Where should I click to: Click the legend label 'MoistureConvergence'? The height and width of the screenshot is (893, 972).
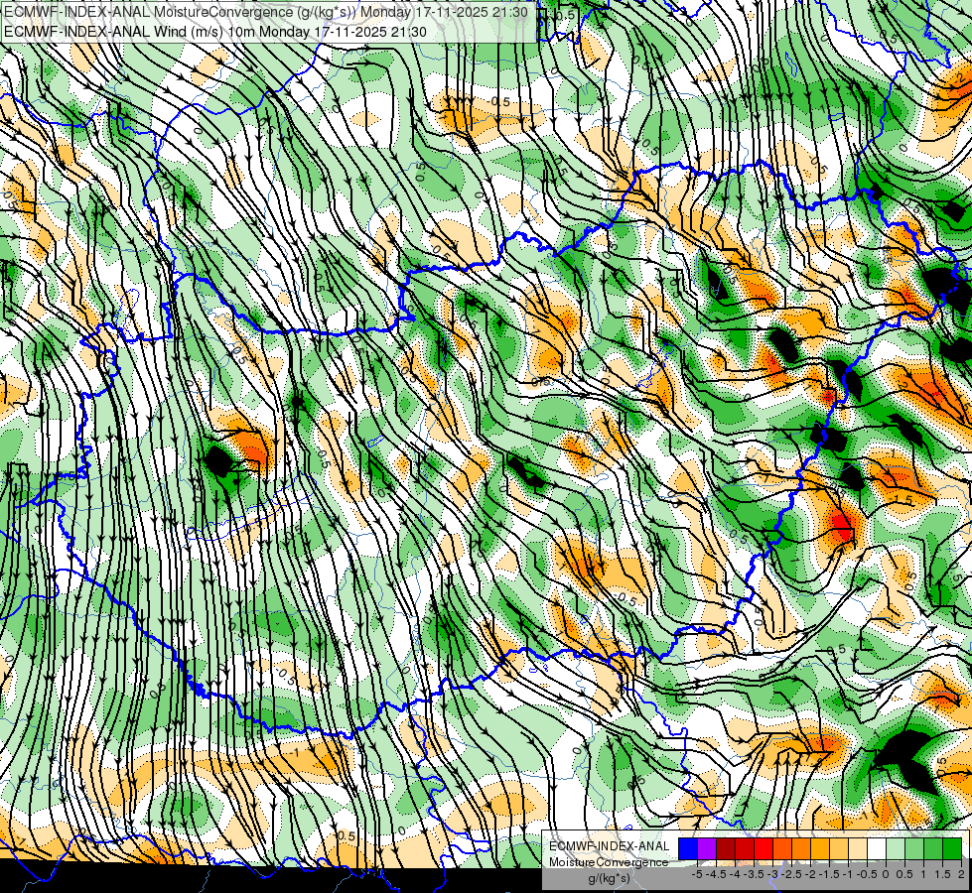point(609,862)
